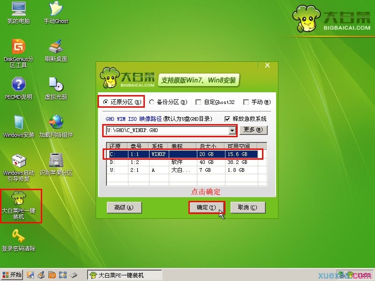This screenshot has height=281, width=375.
Task: Open Windows启动引导修复 repair tool
Action: click(17, 165)
